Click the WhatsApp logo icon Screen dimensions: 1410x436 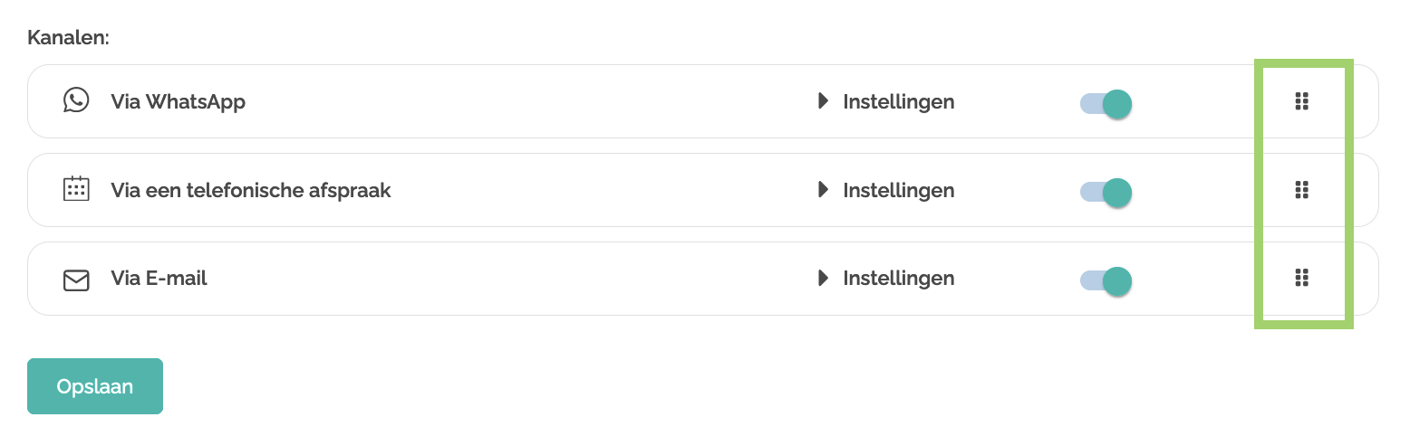76,100
